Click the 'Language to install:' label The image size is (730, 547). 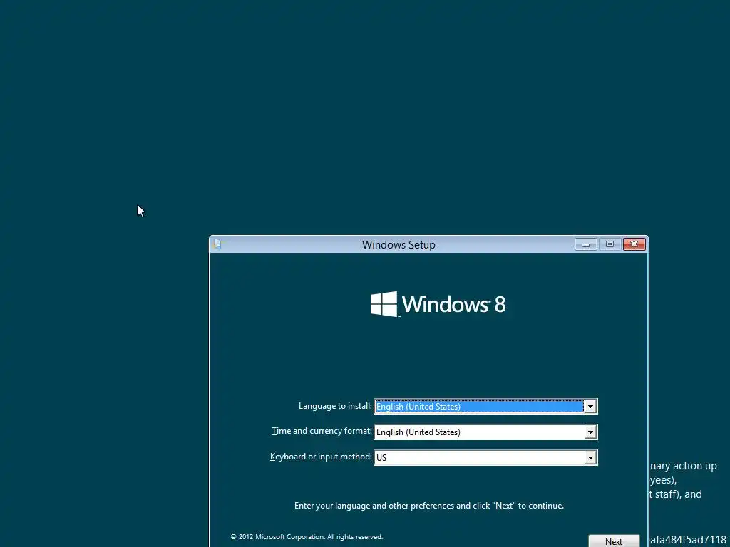pos(335,406)
